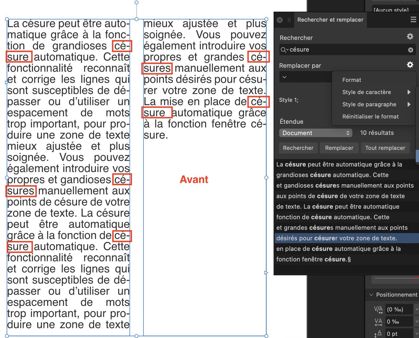This screenshot has width=419, height=338.
Task: Select result 'La césure peut être automatique grâce à la'
Action: (346, 165)
